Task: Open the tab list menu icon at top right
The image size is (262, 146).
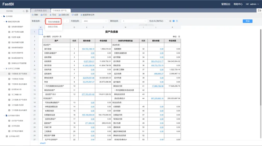Action: (x=259, y=10)
